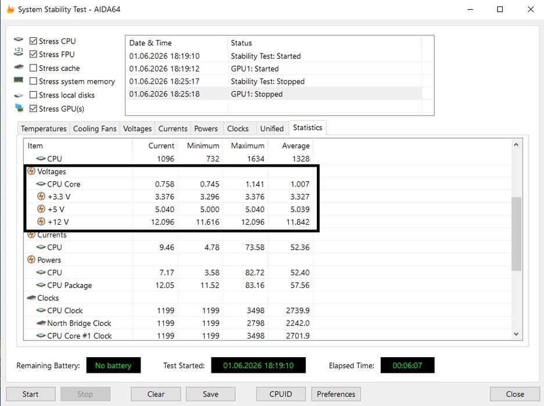Click the Stress GPU(s) monitor icon
Screen dimensions: 544x406
[19, 108]
